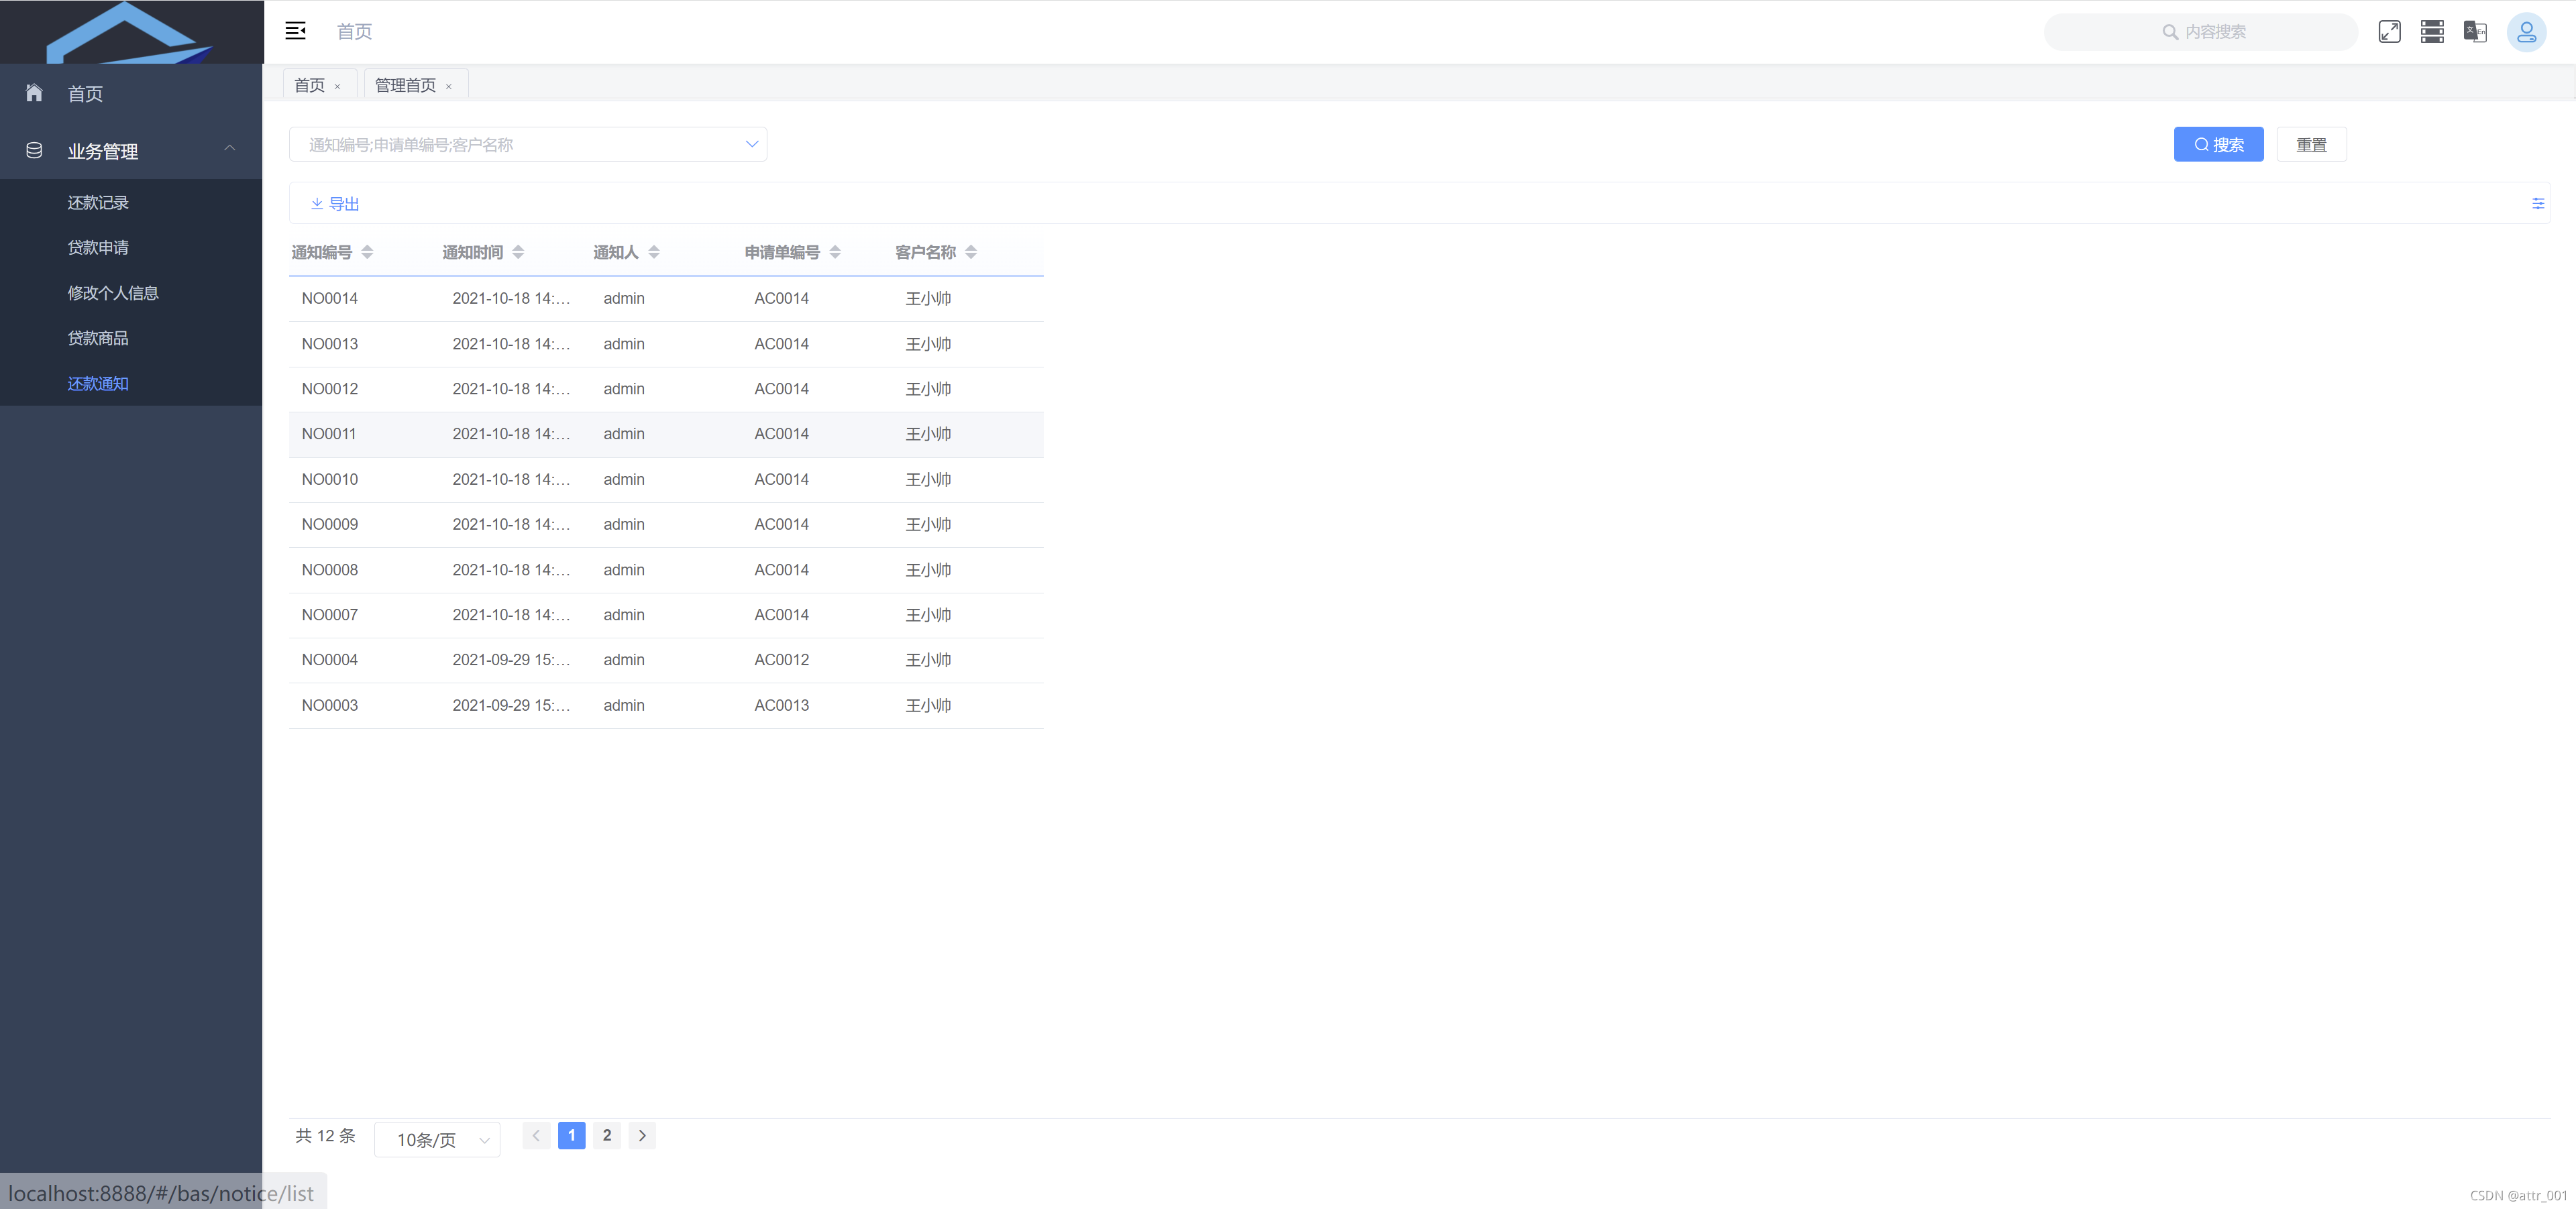2576x1209 pixels.
Task: Open 贷款申请 in the sidebar
Action: pos(98,247)
